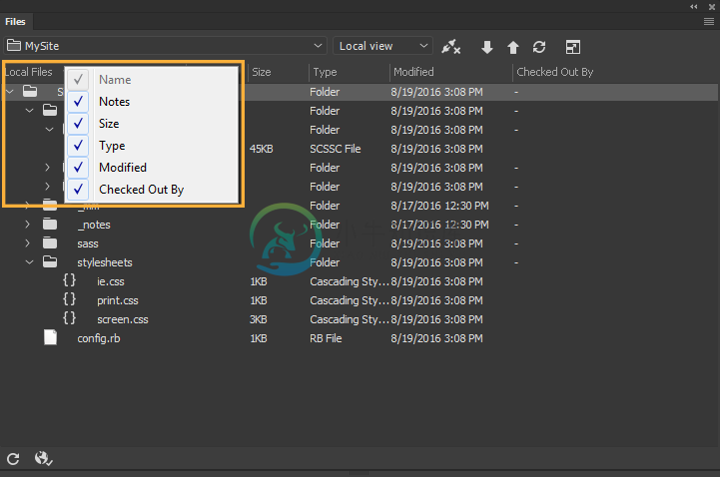The width and height of the screenshot is (720, 477).
Task: Click the Put files up arrow icon
Action: (x=513, y=47)
